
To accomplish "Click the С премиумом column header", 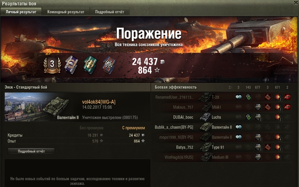I will pos(133,128).
